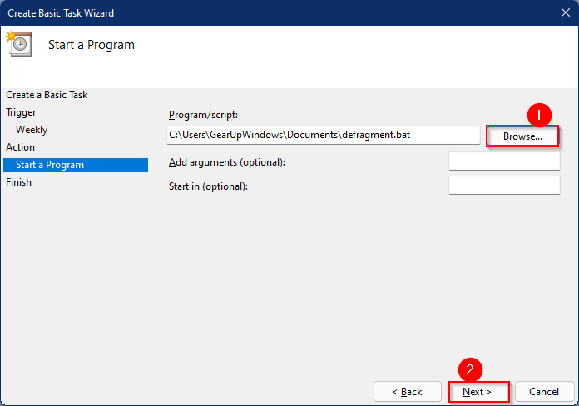Click the Add arguments (optional): label

227,162
